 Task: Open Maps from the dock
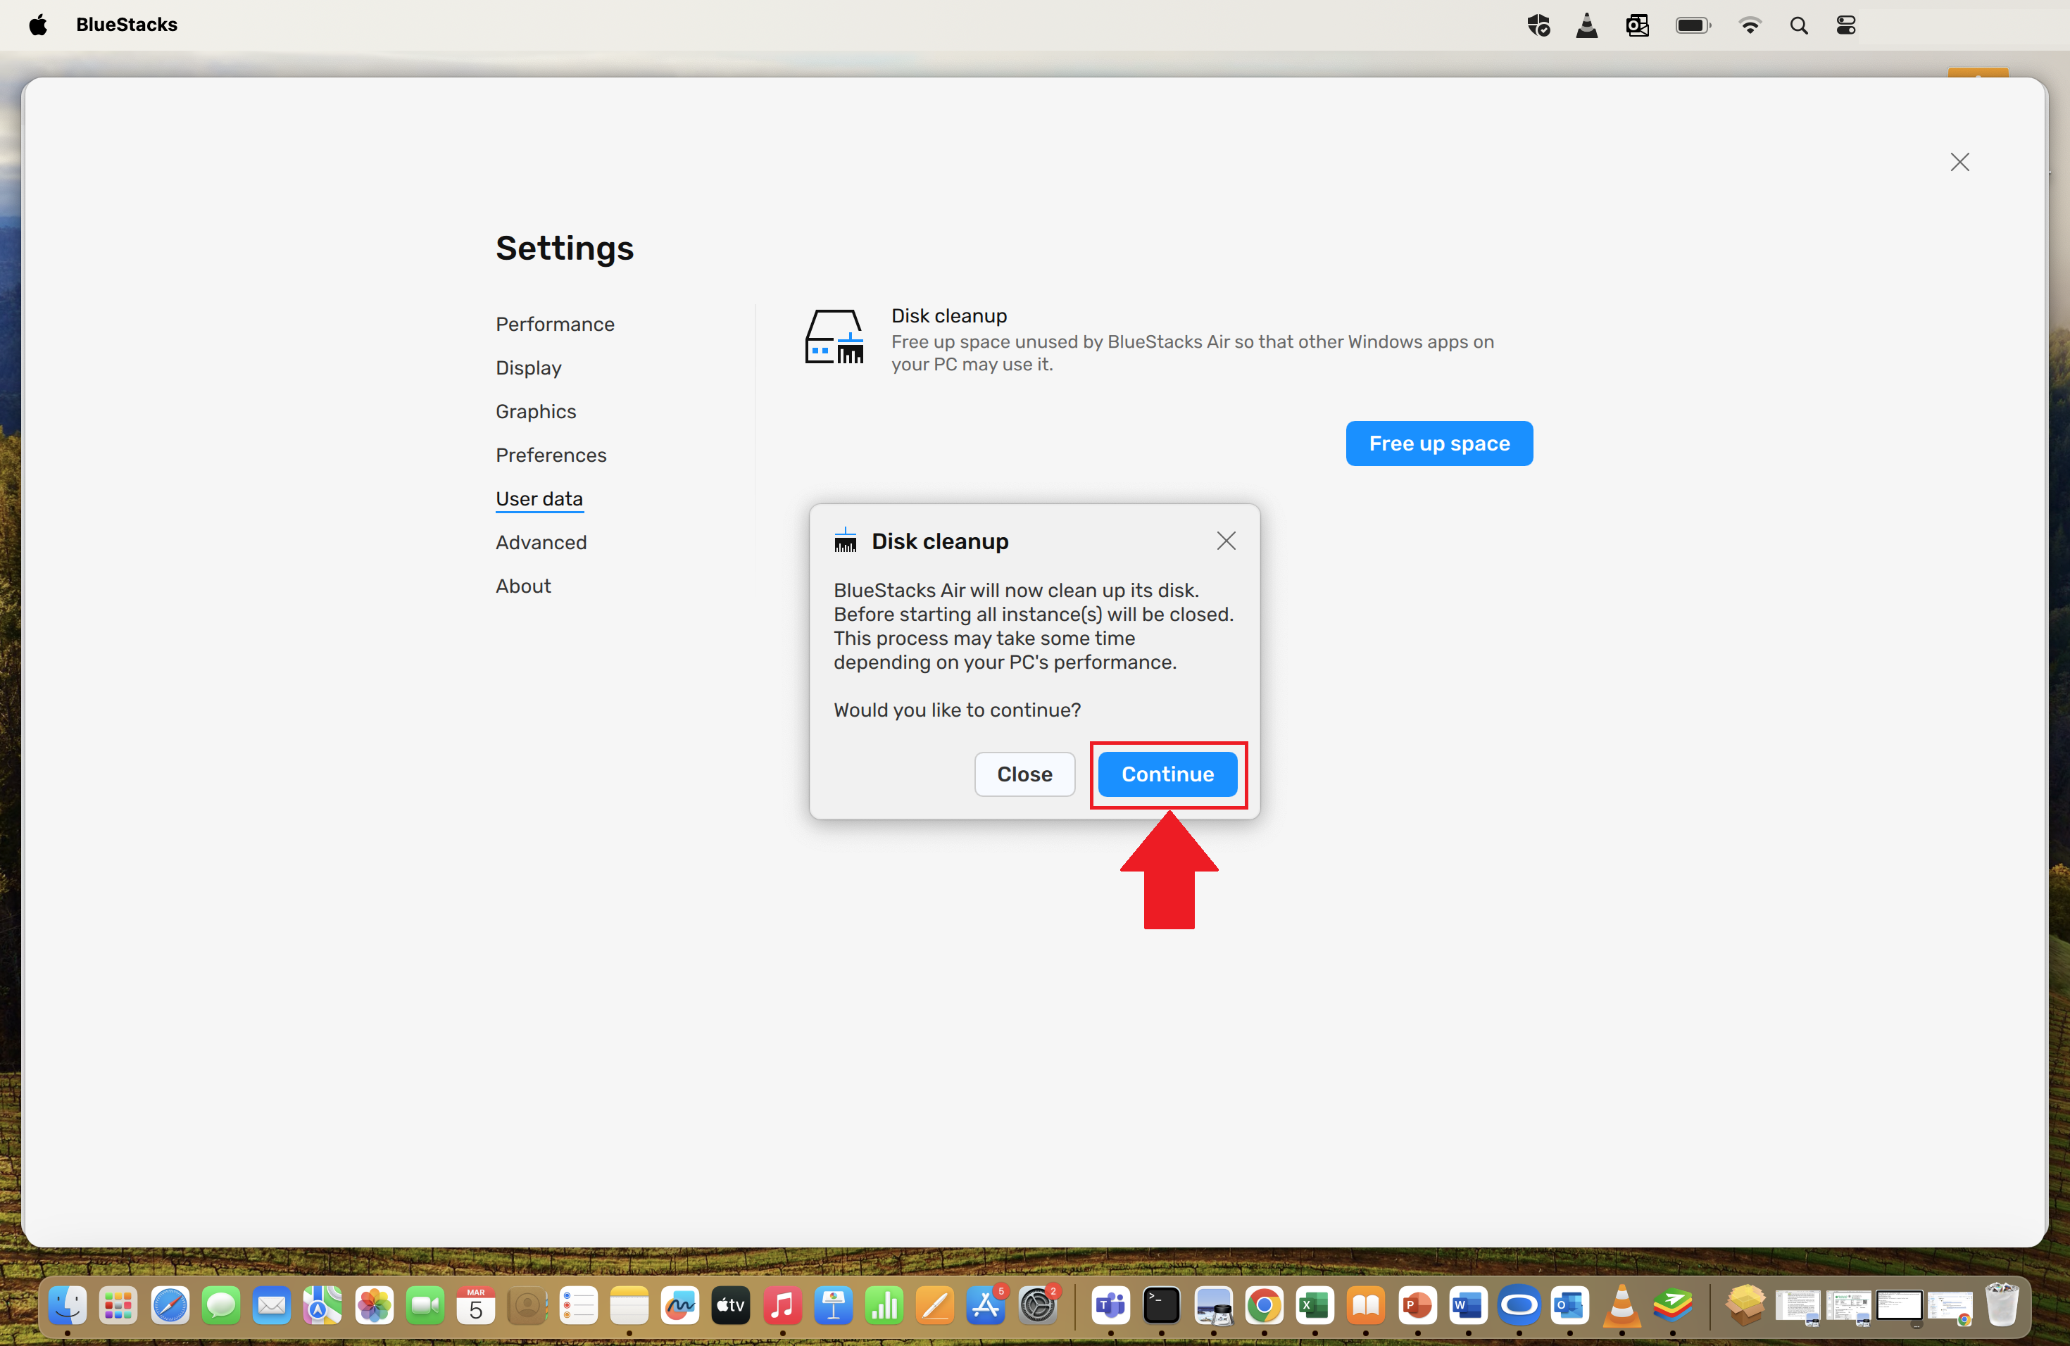pos(322,1305)
